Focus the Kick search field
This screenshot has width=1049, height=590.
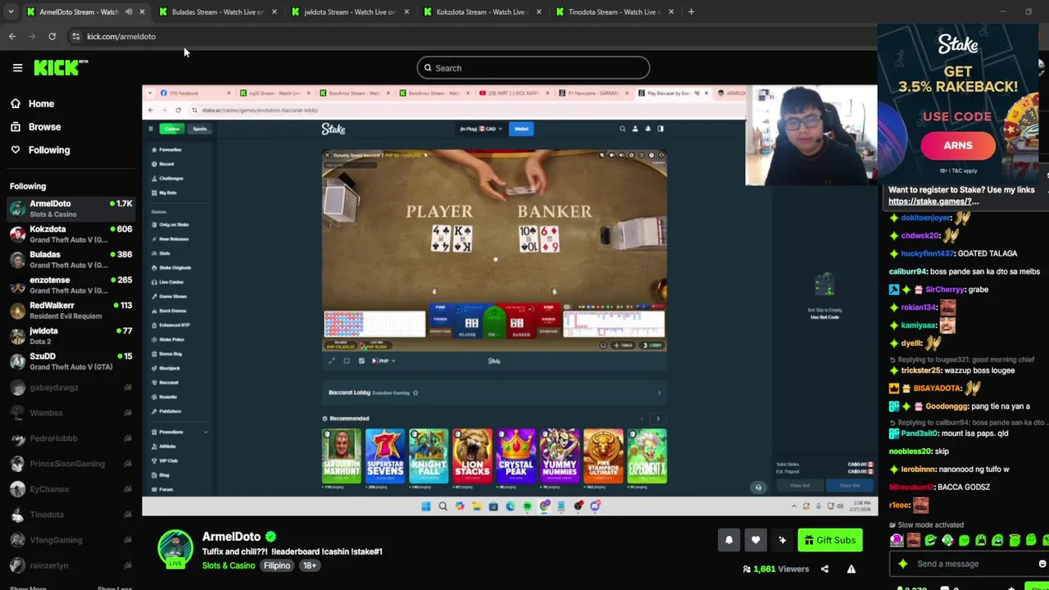533,68
